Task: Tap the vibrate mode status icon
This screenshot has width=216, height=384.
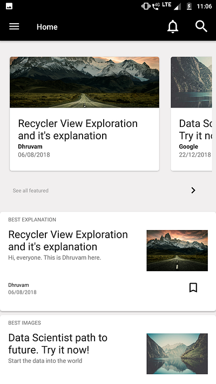Action: tap(145, 6)
